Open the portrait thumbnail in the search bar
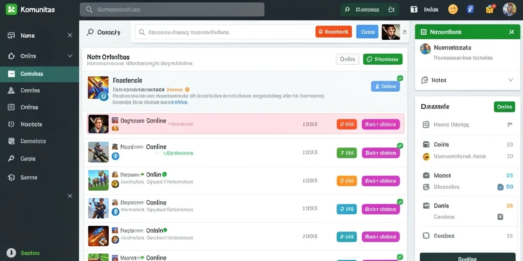Viewport: 523px width, 261px height. [x=391, y=32]
